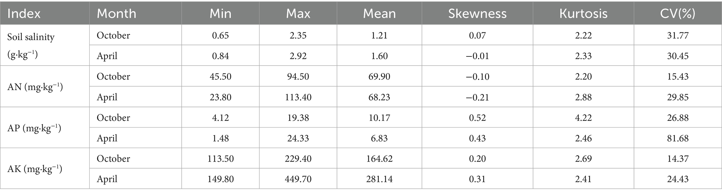This screenshot has width=722, height=195.
Task: Select the AP (mg·kg⁻¹) row label
Action: pos(34,128)
